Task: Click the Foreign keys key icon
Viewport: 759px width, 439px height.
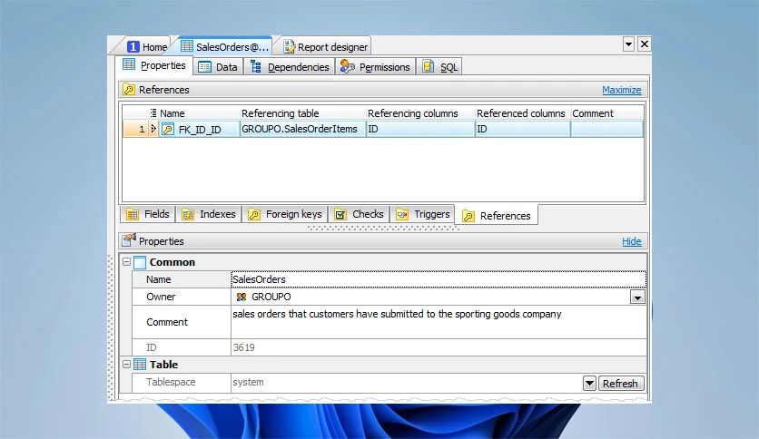Action: [x=254, y=214]
